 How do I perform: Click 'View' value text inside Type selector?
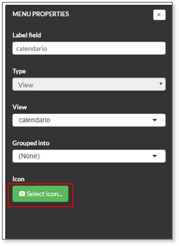pyautogui.click(x=26, y=85)
